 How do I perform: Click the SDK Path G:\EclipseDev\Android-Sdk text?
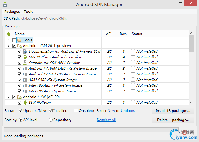tap(44, 18)
